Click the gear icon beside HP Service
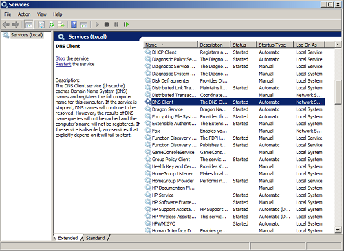Screen dimensions: 344x251 click(x=148, y=195)
